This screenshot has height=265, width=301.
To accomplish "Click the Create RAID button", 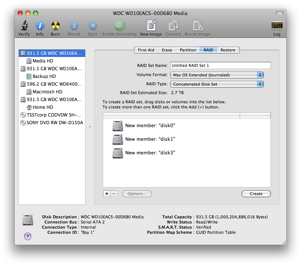I will [x=256, y=194].
